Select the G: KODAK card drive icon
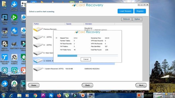 coord(38,61)
